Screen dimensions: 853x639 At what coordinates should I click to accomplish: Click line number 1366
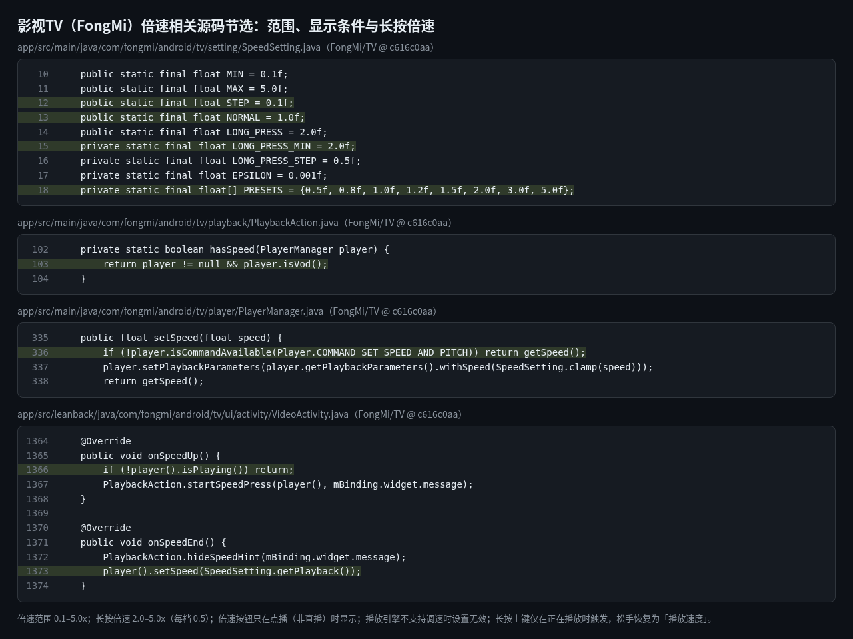pos(37,470)
